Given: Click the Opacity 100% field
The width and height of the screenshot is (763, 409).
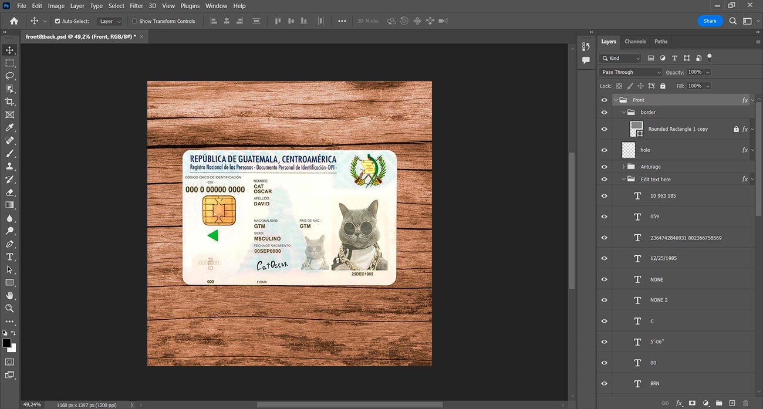Looking at the screenshot, I should point(694,72).
